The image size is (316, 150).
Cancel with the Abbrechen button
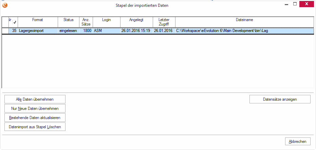(298, 141)
